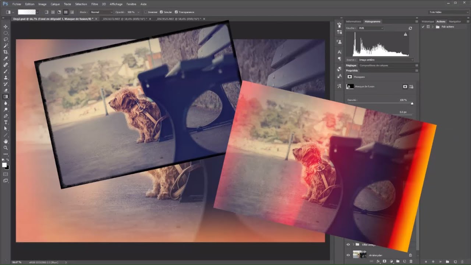
Task: Switch to the Informations tab
Action: 354,22
